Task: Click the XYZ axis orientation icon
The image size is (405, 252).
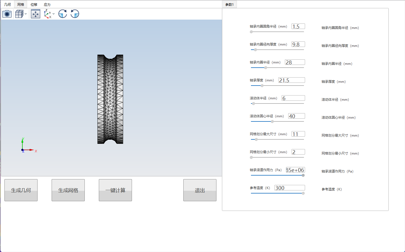Action: click(47, 14)
